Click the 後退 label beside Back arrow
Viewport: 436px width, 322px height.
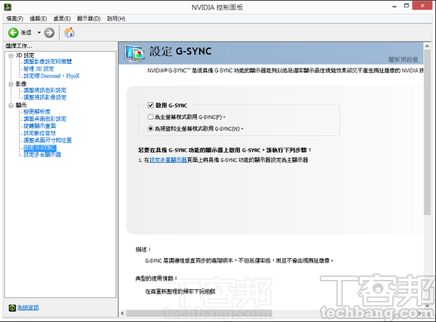26,33
